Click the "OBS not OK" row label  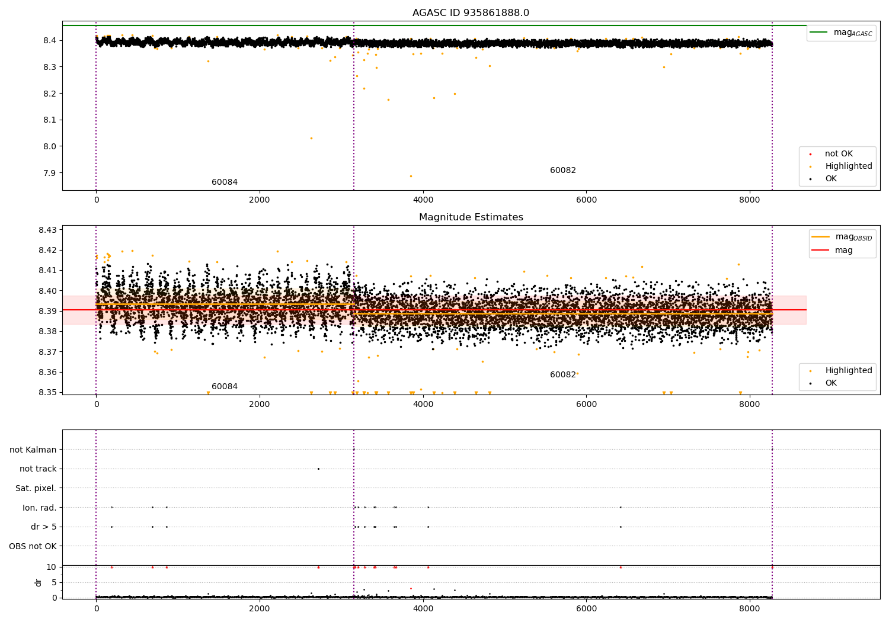[33, 546]
